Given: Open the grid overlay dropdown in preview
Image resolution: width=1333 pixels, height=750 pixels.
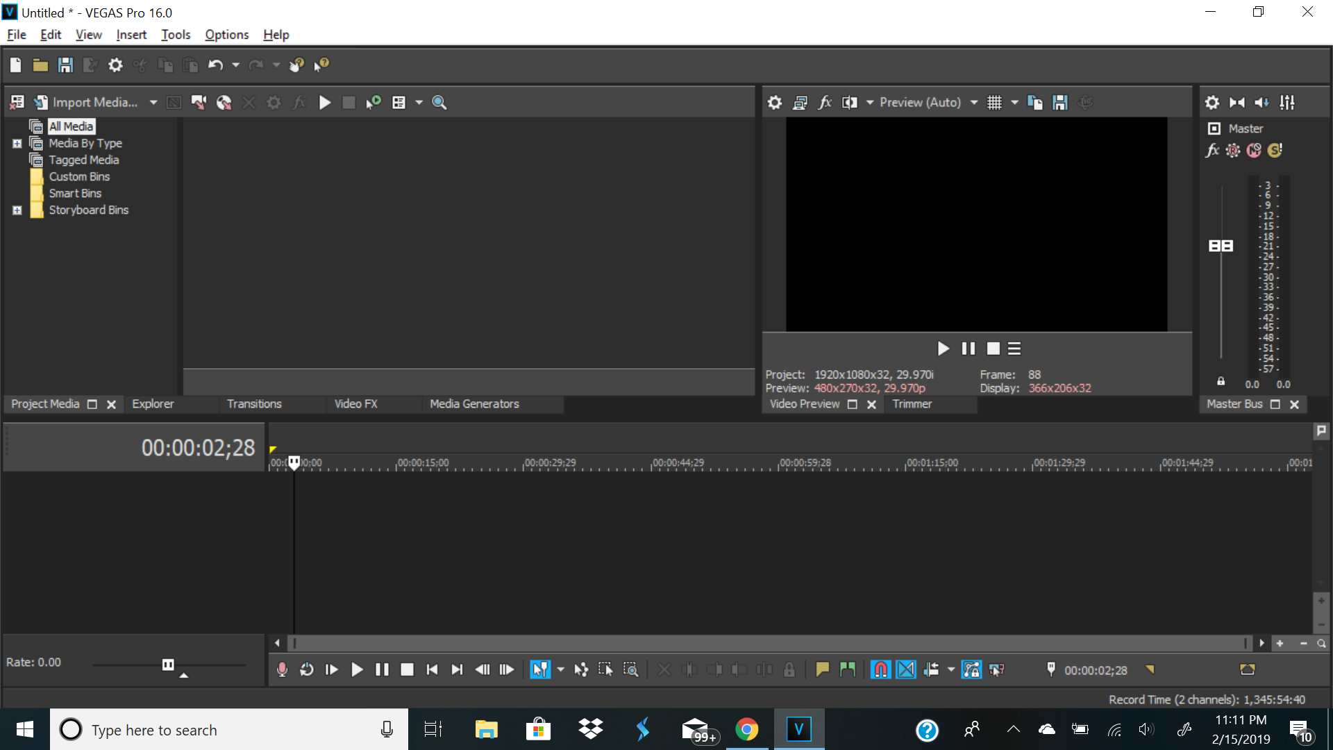Looking at the screenshot, I should click(1015, 102).
